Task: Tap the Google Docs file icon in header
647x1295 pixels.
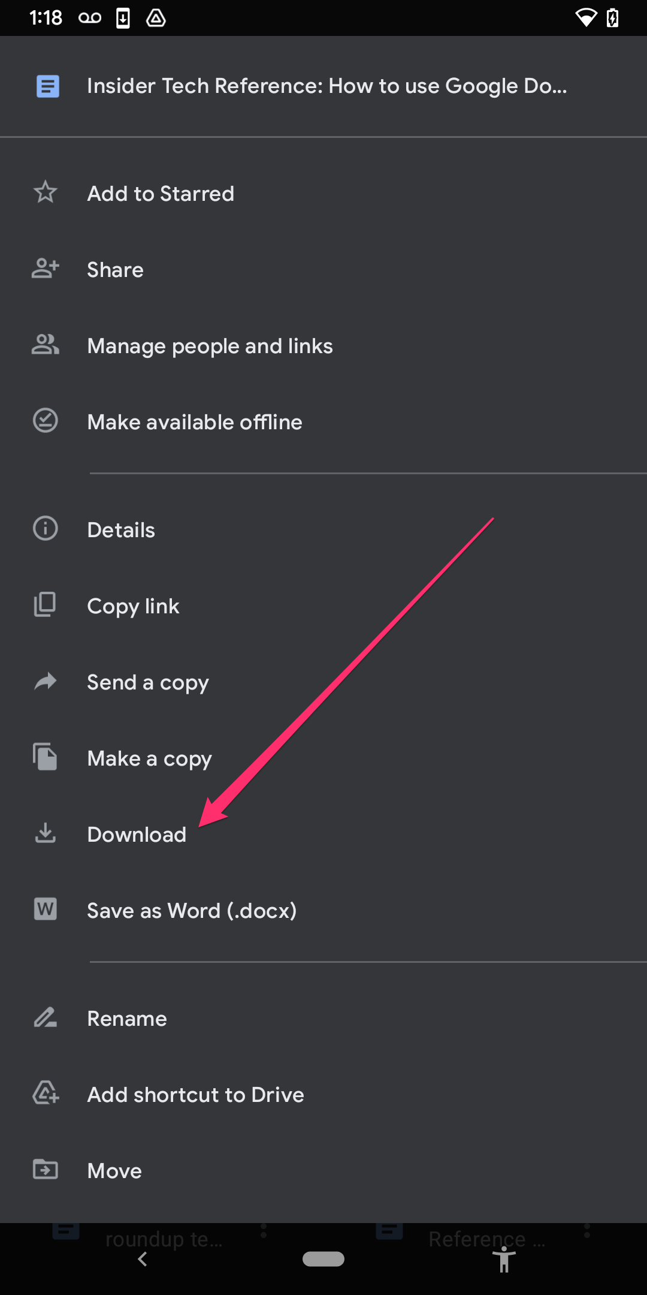Action: [48, 86]
